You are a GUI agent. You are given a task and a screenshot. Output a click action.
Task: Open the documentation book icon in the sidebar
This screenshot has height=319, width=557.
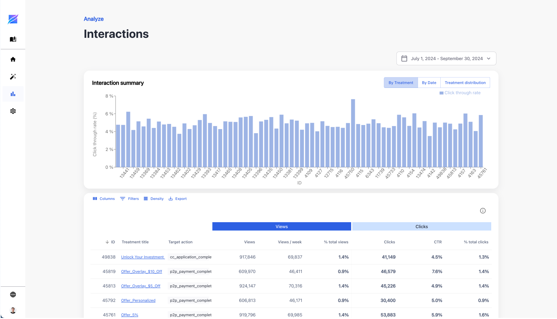tap(13, 39)
